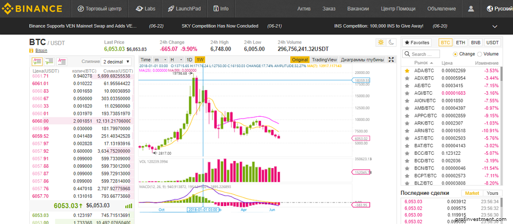513x224 pixels.
Task: Open the Bitcoin info link
Action: pos(41,50)
